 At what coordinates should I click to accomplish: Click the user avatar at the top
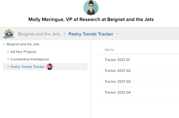click(x=91, y=8)
